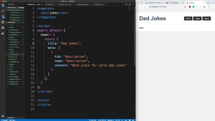Open the Extensions view in activity bar

tap(3, 28)
